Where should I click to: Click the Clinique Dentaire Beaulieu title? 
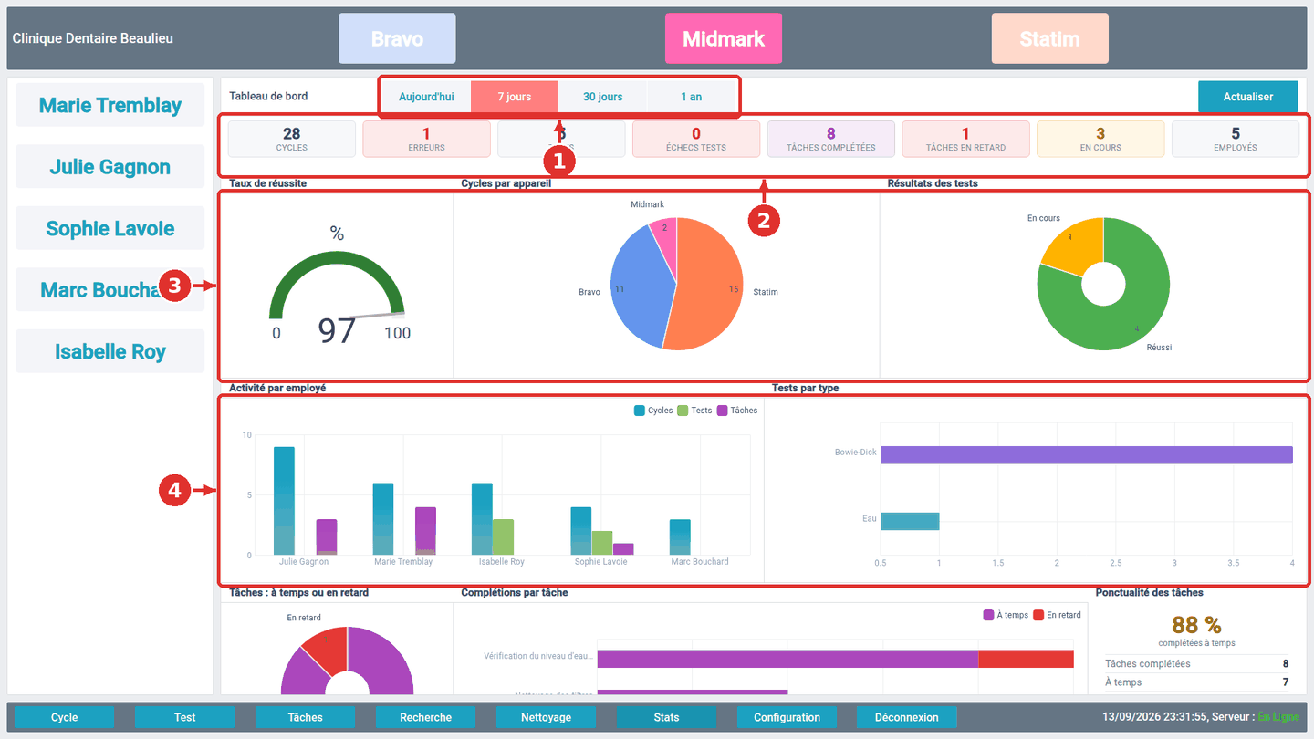[93, 38]
